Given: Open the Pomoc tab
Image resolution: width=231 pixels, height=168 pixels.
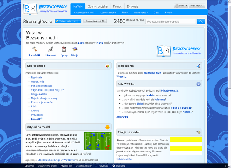Looking at the screenshot, I should click(x=117, y=6).
